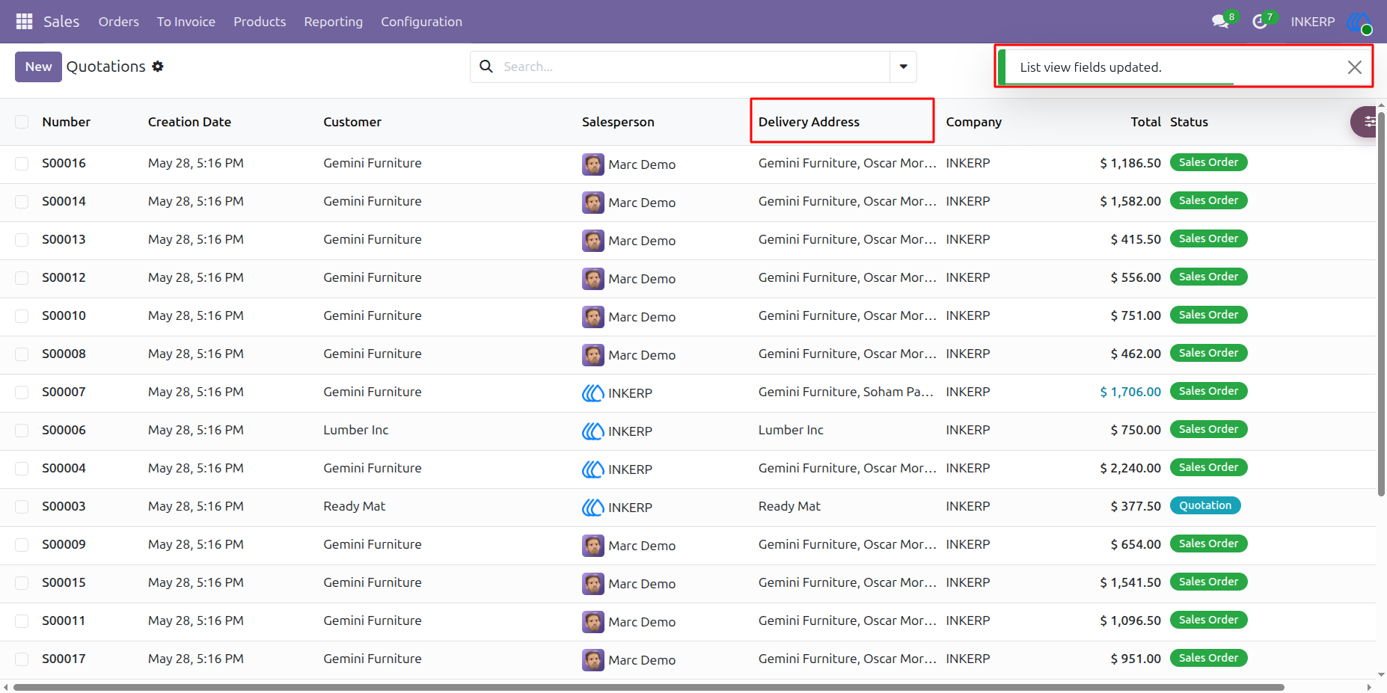Screen dimensions: 1387x693
Task: Click the Quotation status badge for S00003
Action: pos(1205,505)
